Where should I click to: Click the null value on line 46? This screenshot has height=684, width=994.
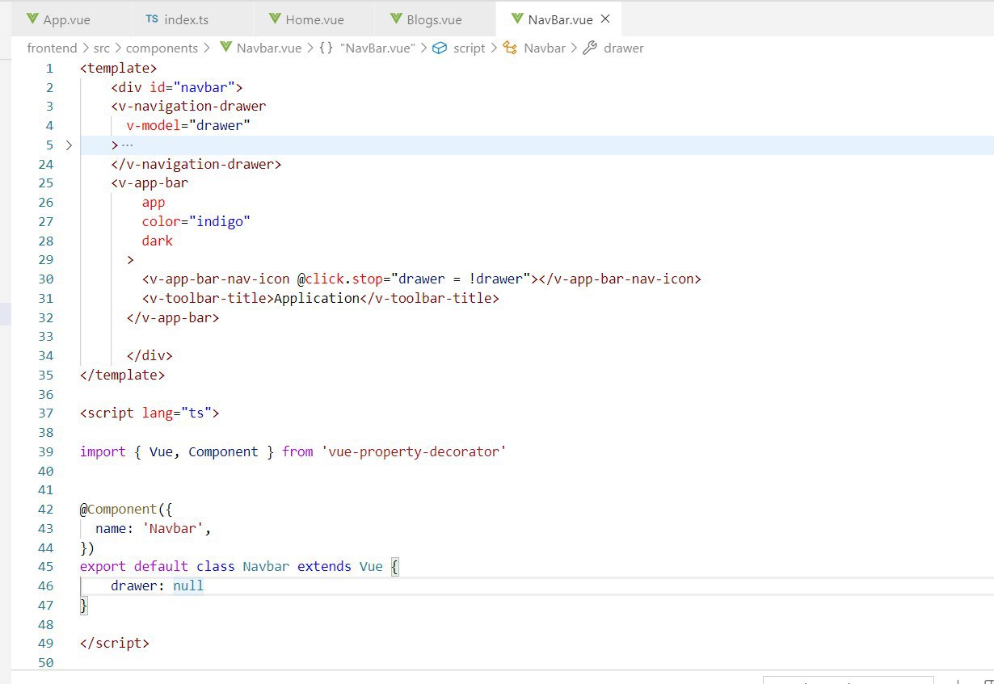(x=188, y=586)
